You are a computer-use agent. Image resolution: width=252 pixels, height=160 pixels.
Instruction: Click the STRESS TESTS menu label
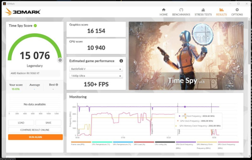click(203, 14)
